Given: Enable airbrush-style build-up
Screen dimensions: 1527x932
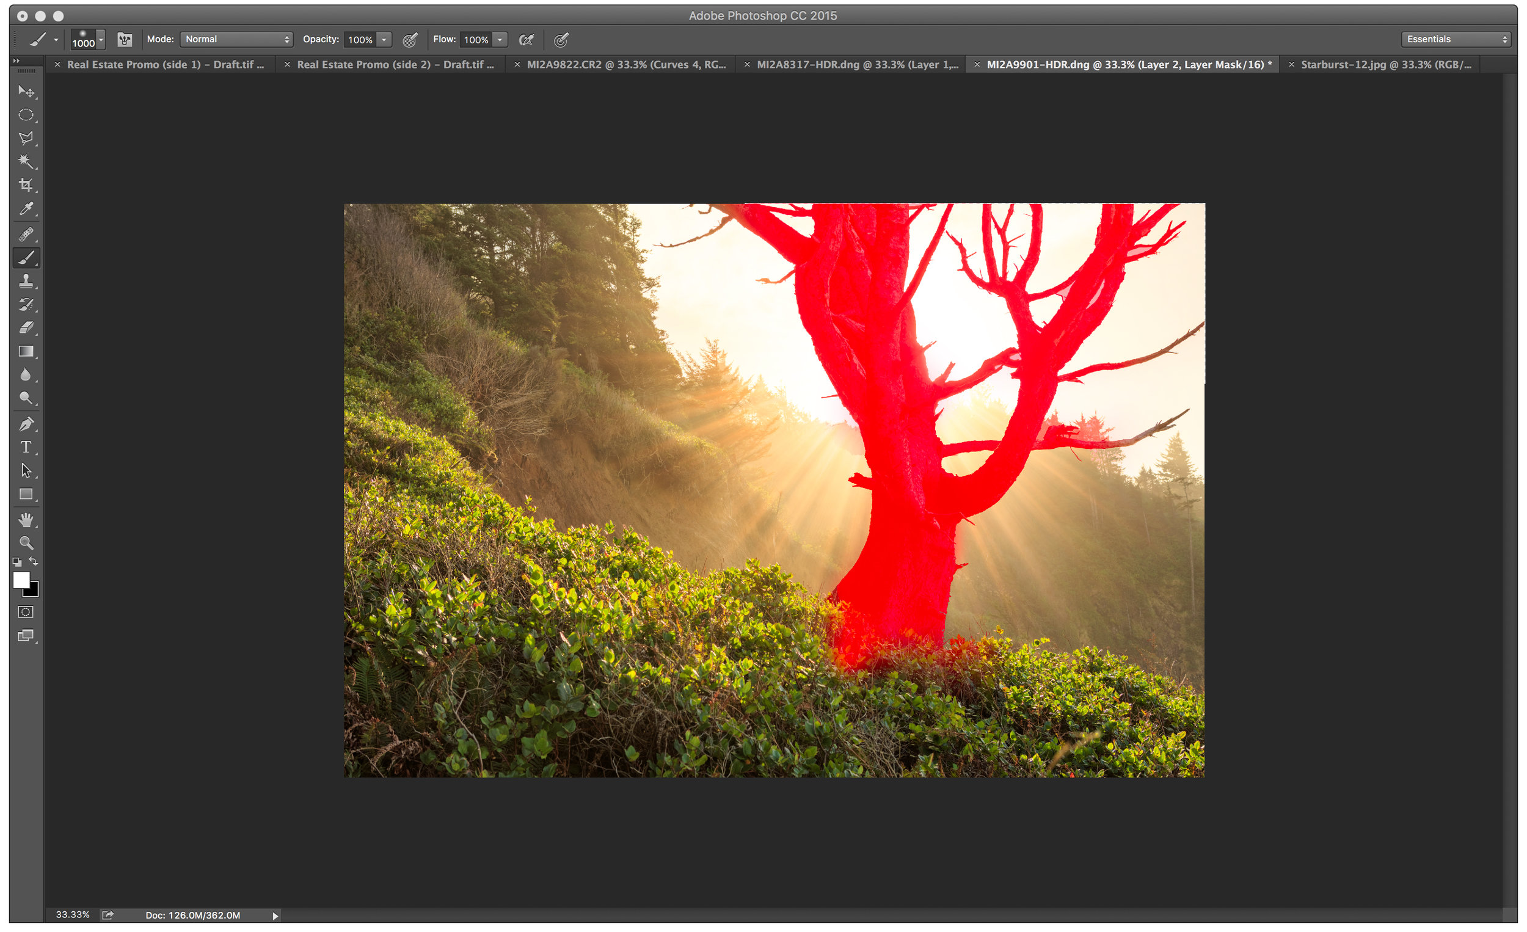Looking at the screenshot, I should 526,40.
